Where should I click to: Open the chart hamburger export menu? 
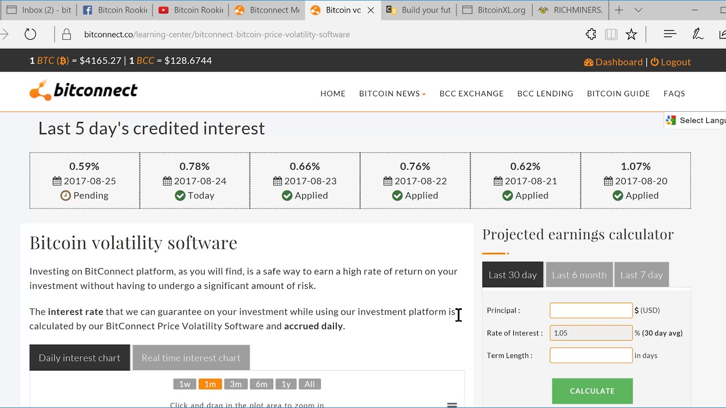click(452, 405)
